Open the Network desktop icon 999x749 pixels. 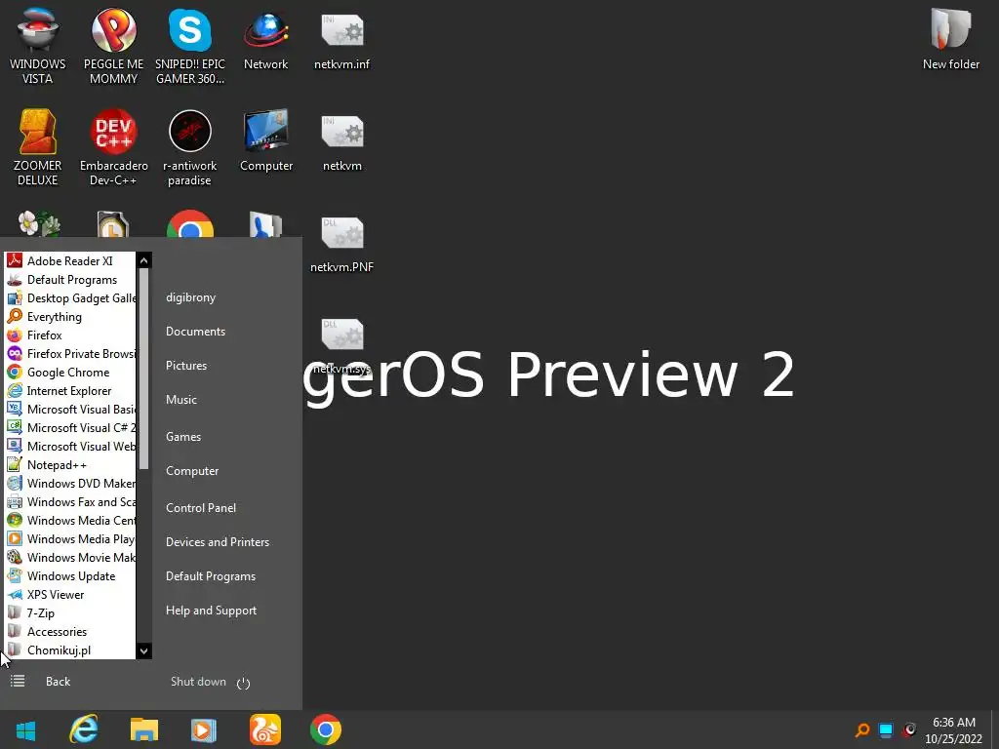266,38
